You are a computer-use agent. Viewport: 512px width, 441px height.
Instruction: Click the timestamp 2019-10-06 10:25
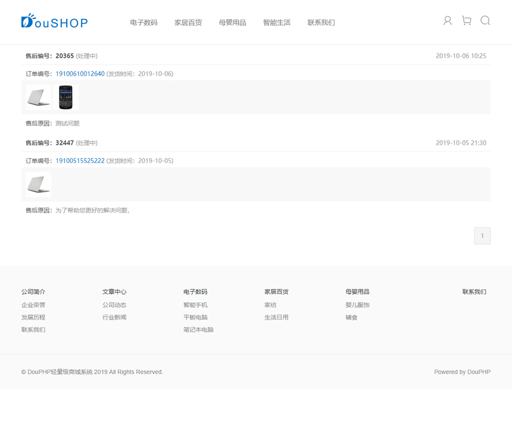tap(461, 56)
